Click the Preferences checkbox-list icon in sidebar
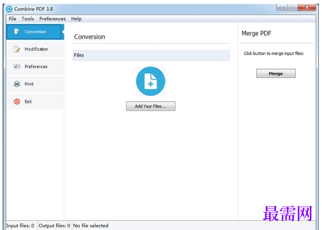The image size is (322, 230). 17,66
